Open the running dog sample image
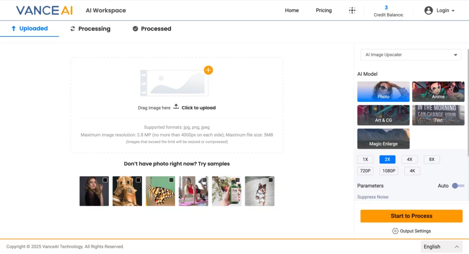Viewport: 469px width, 254px height. (260, 191)
